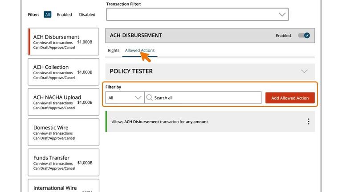Click the ACH DISBURSEMENT header title
Viewport: 342px width, 192px height.
point(136,35)
